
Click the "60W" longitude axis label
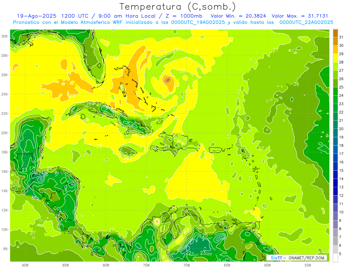click(x=268, y=265)
